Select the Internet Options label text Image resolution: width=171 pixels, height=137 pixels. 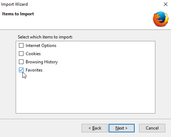(x=41, y=46)
